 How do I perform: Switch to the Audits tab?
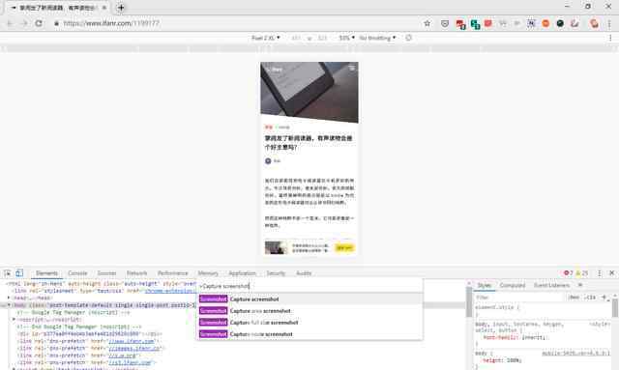(x=304, y=273)
